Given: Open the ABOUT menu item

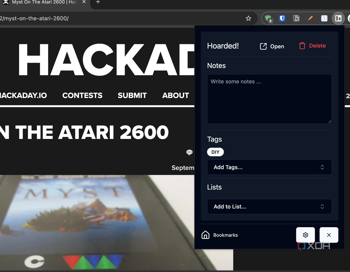Looking at the screenshot, I should pyautogui.click(x=176, y=95).
